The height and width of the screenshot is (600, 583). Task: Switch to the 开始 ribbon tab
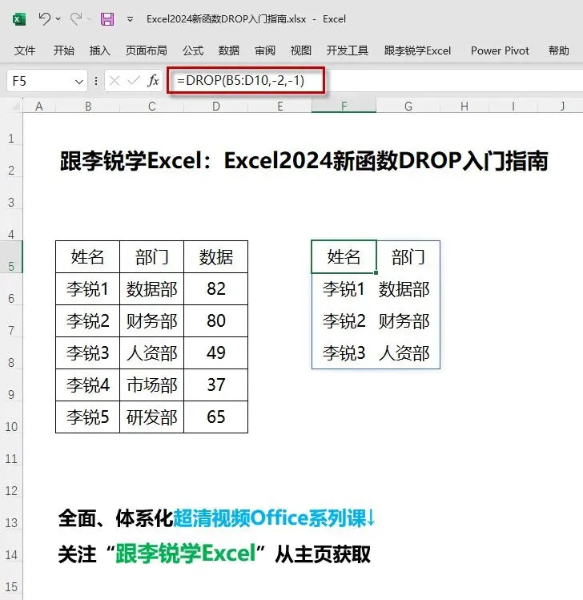64,50
